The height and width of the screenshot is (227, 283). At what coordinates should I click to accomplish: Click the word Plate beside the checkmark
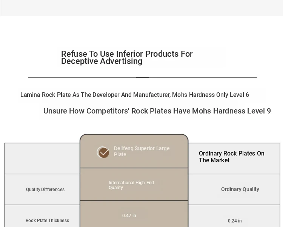[x=120, y=154]
